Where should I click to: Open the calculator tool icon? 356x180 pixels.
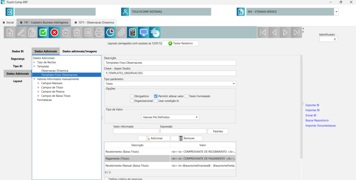click(x=132, y=32)
